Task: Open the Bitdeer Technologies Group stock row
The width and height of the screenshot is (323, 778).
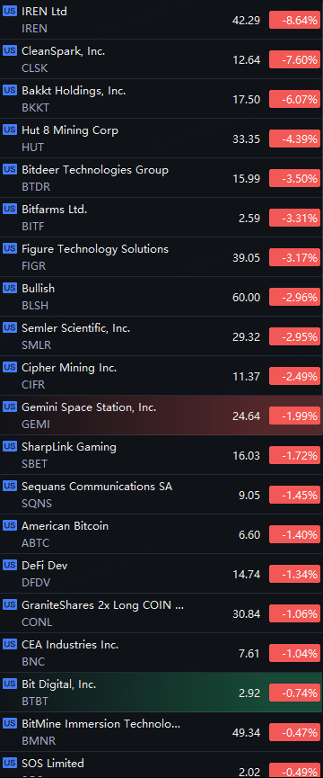Action: tap(161, 177)
